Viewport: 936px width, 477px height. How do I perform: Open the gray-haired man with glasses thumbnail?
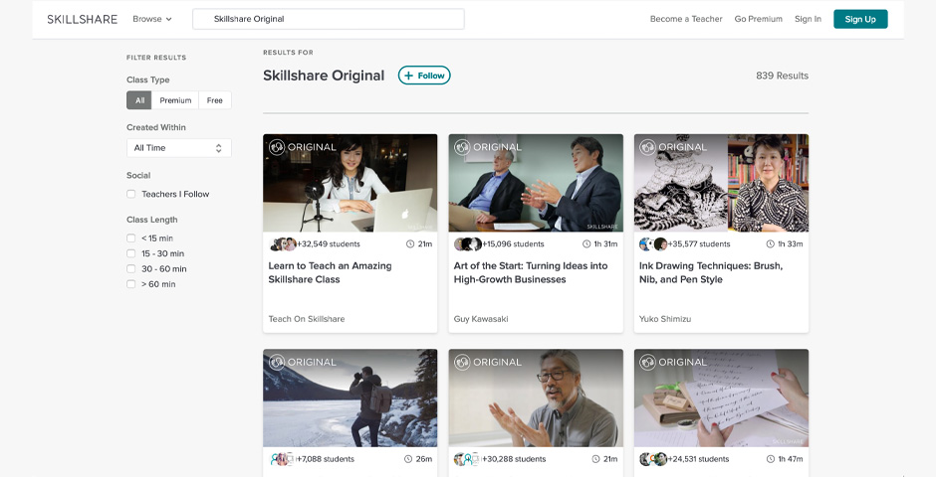click(x=536, y=397)
